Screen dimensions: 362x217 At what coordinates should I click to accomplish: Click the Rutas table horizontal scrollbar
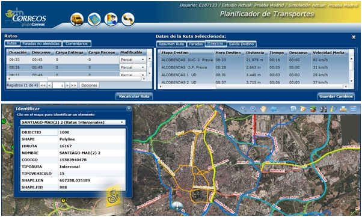[94, 79]
